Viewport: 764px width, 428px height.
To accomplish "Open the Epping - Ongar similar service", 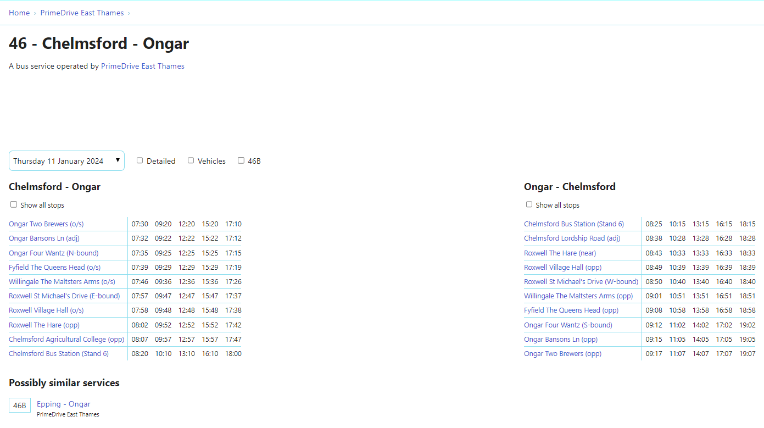I will tap(63, 404).
